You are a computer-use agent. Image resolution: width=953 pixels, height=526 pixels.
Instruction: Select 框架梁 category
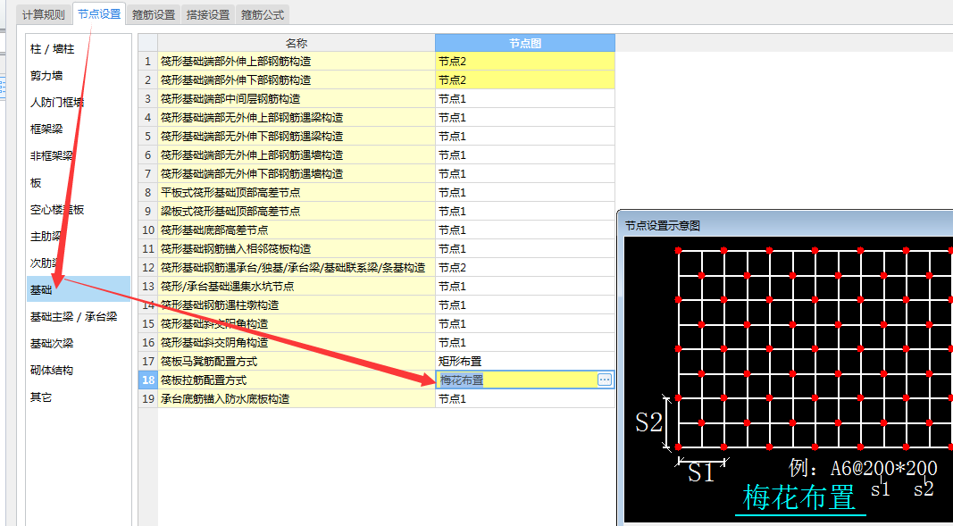click(79, 129)
